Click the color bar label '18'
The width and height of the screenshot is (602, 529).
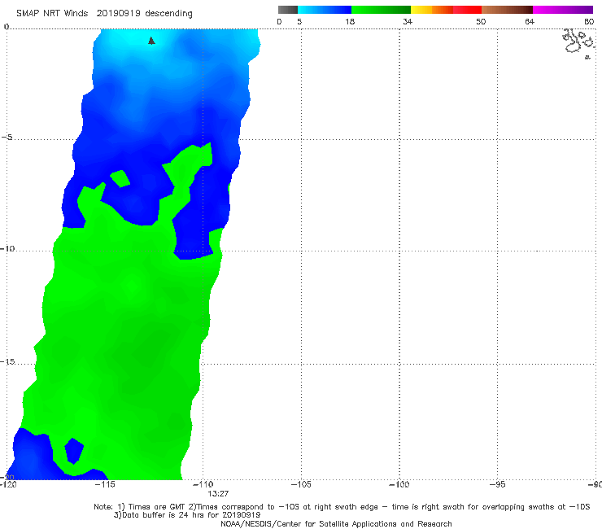(350, 21)
